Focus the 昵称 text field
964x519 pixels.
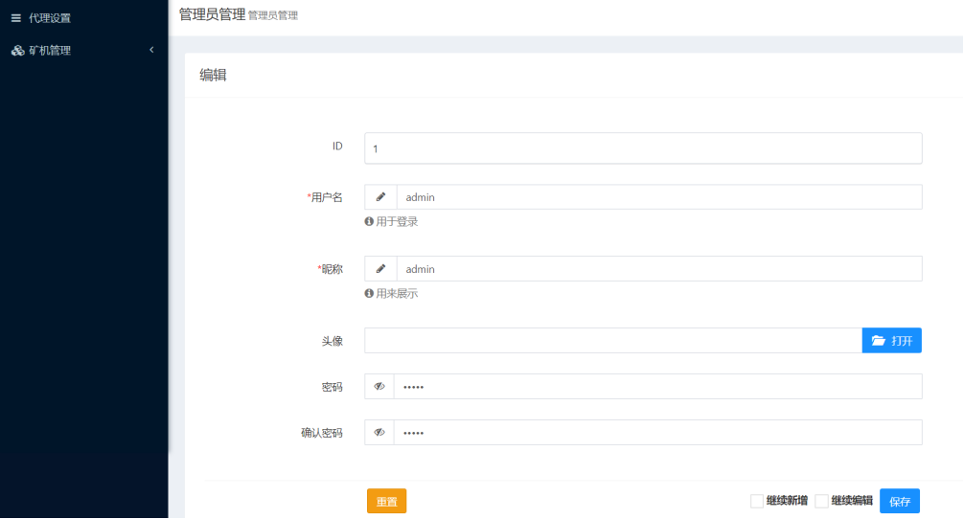click(x=658, y=269)
